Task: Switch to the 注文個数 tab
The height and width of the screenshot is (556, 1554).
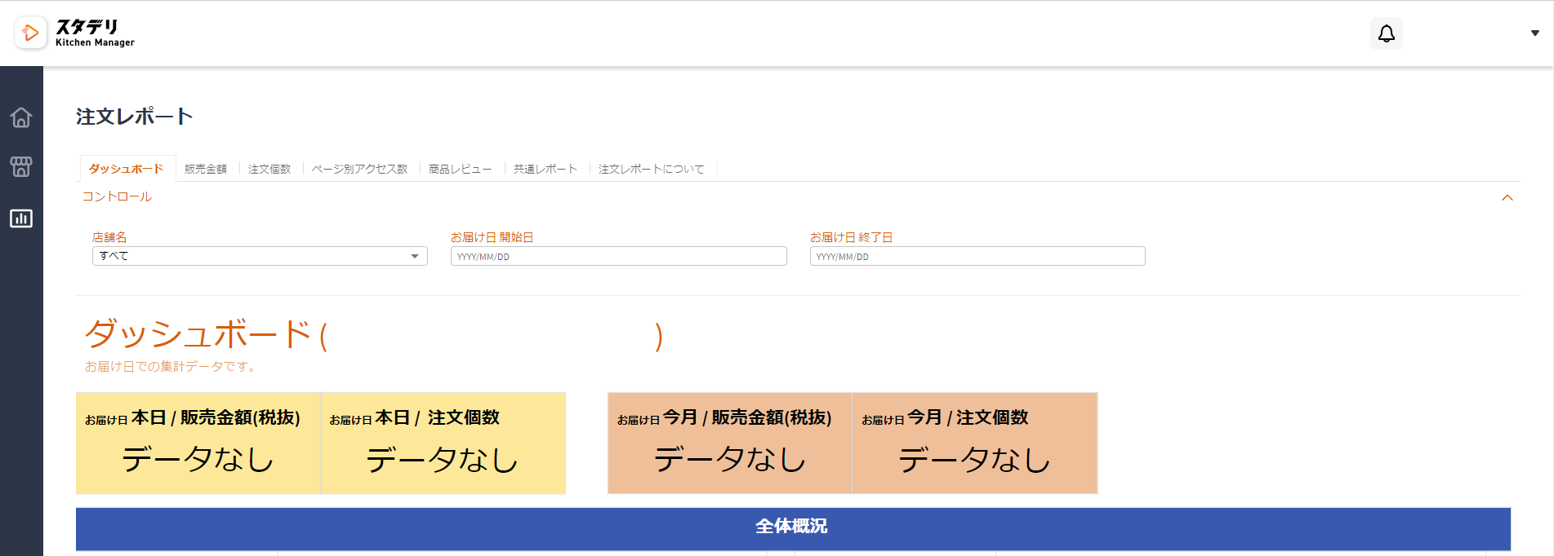Action: tap(269, 169)
